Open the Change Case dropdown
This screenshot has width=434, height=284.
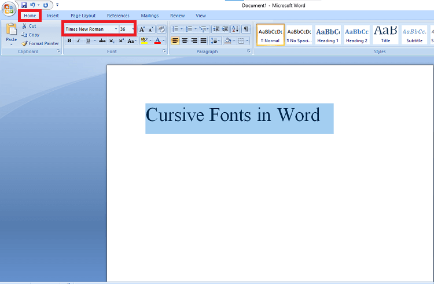pyautogui.click(x=132, y=40)
